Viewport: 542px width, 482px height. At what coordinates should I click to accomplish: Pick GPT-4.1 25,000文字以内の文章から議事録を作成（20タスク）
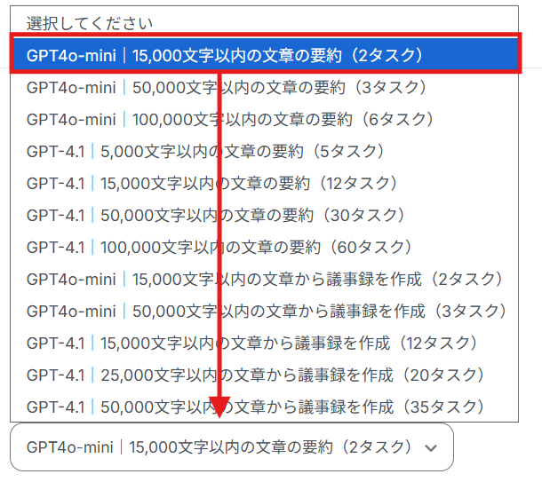coord(264,375)
